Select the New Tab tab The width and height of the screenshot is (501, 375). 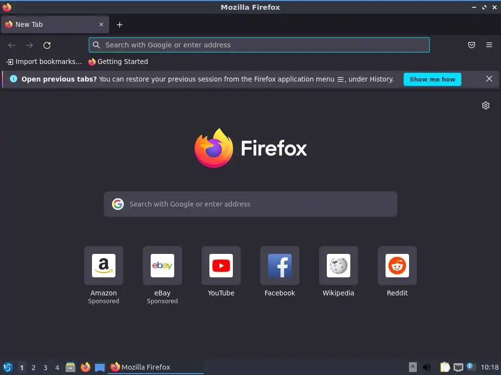[55, 24]
